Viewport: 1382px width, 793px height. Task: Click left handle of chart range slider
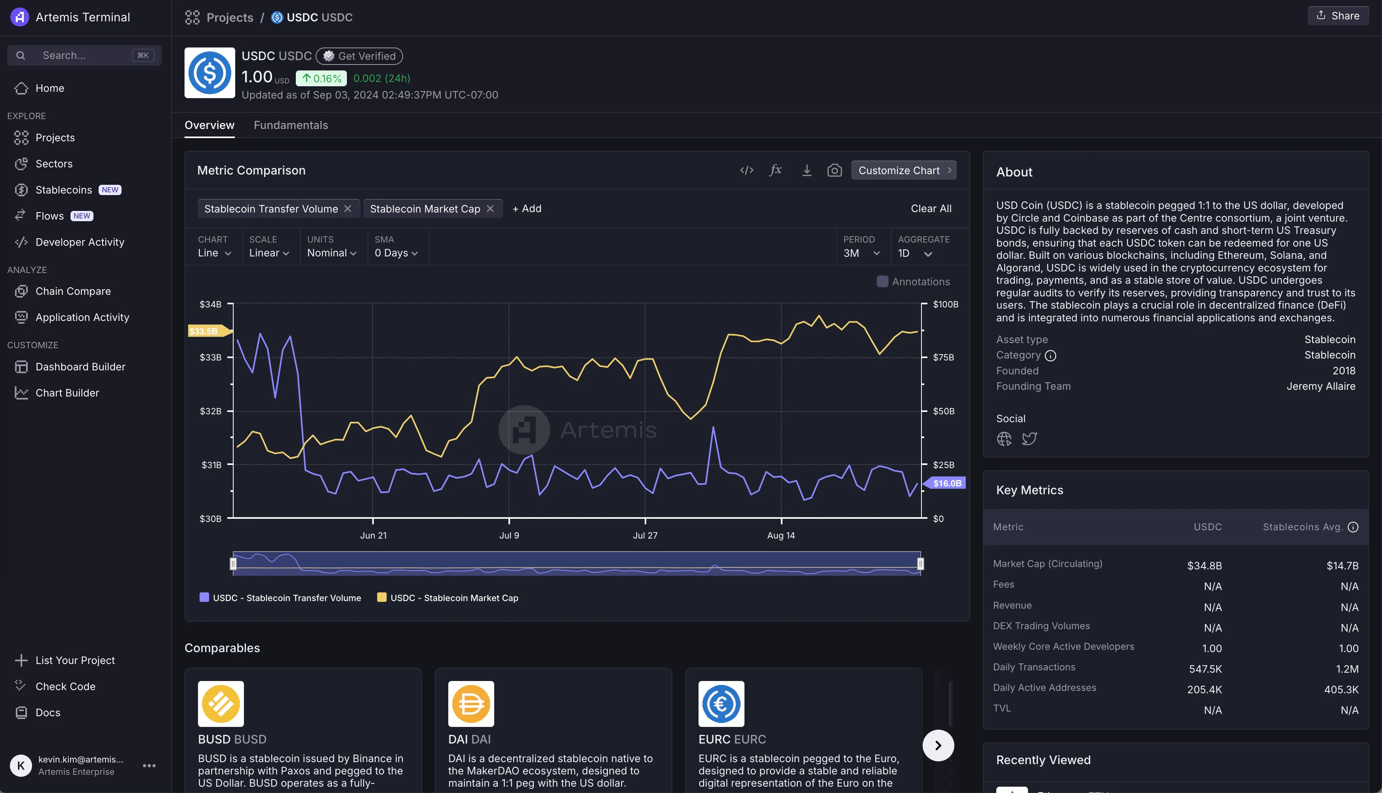pos(233,564)
